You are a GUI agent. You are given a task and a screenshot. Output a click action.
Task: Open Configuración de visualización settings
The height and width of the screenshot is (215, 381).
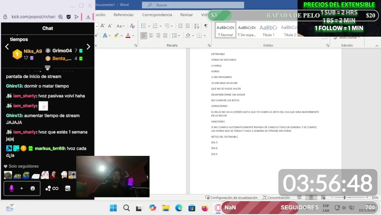click(231, 198)
